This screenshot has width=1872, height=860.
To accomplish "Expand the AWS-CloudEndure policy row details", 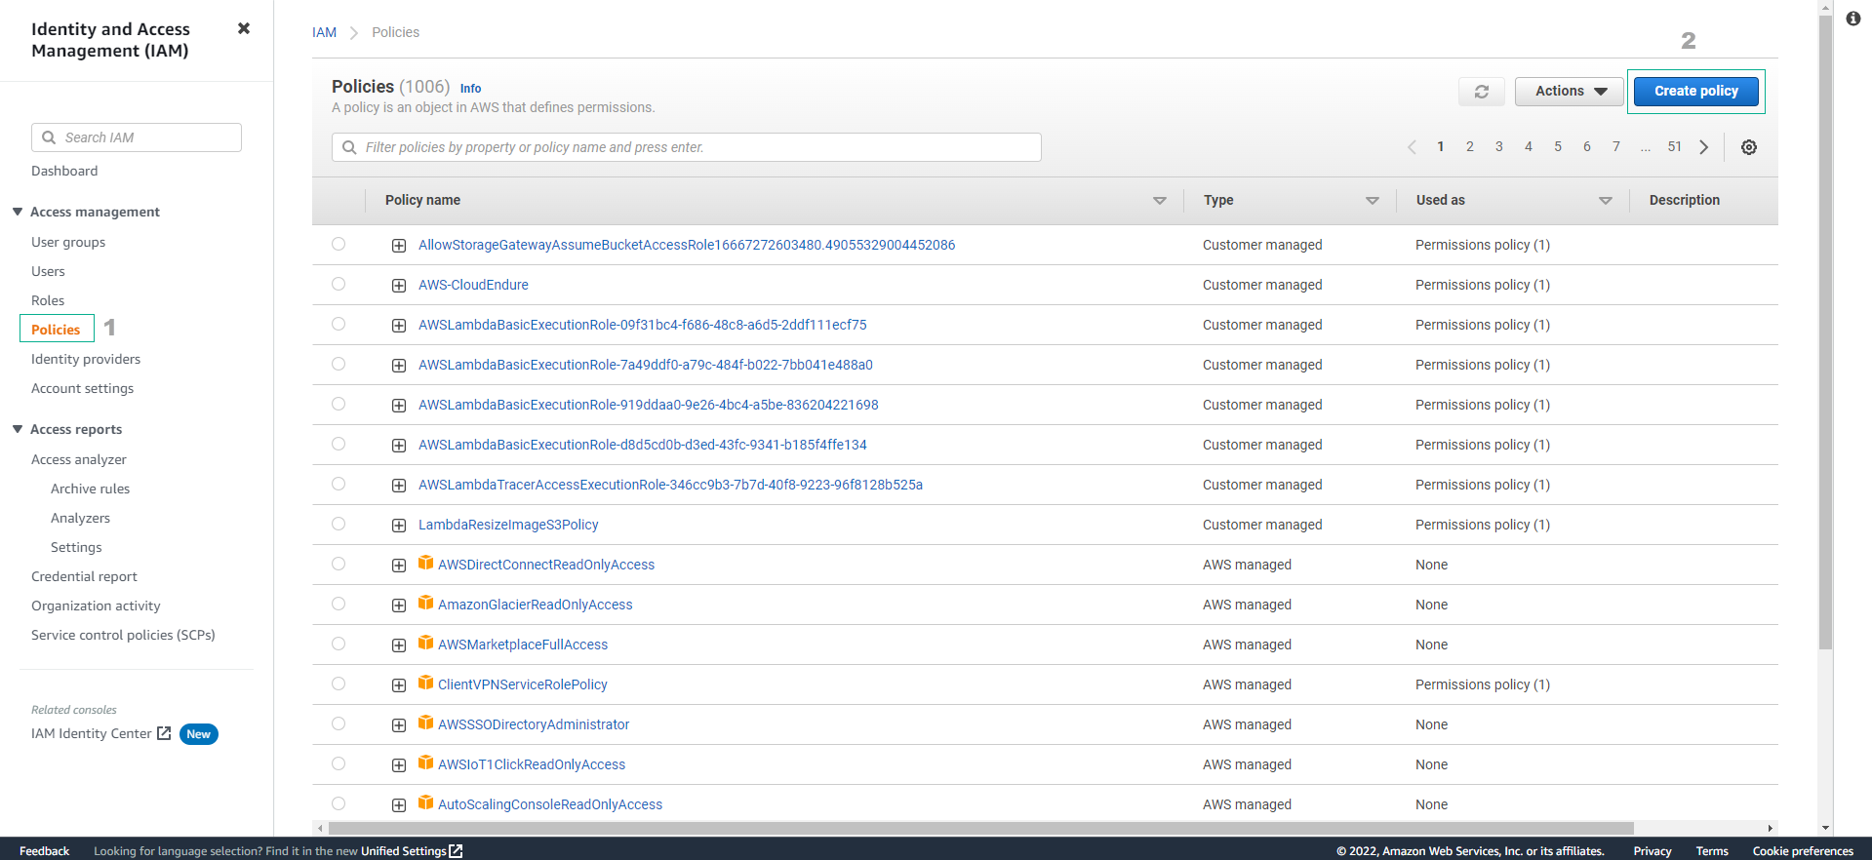I will coord(399,286).
